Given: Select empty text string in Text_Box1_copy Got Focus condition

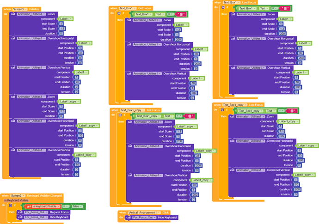Looking at the screenshot, I should pyautogui.click(x=190, y=116).
